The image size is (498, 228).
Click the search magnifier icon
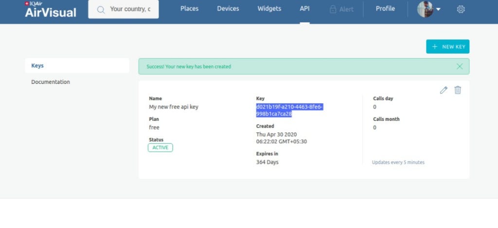click(101, 10)
